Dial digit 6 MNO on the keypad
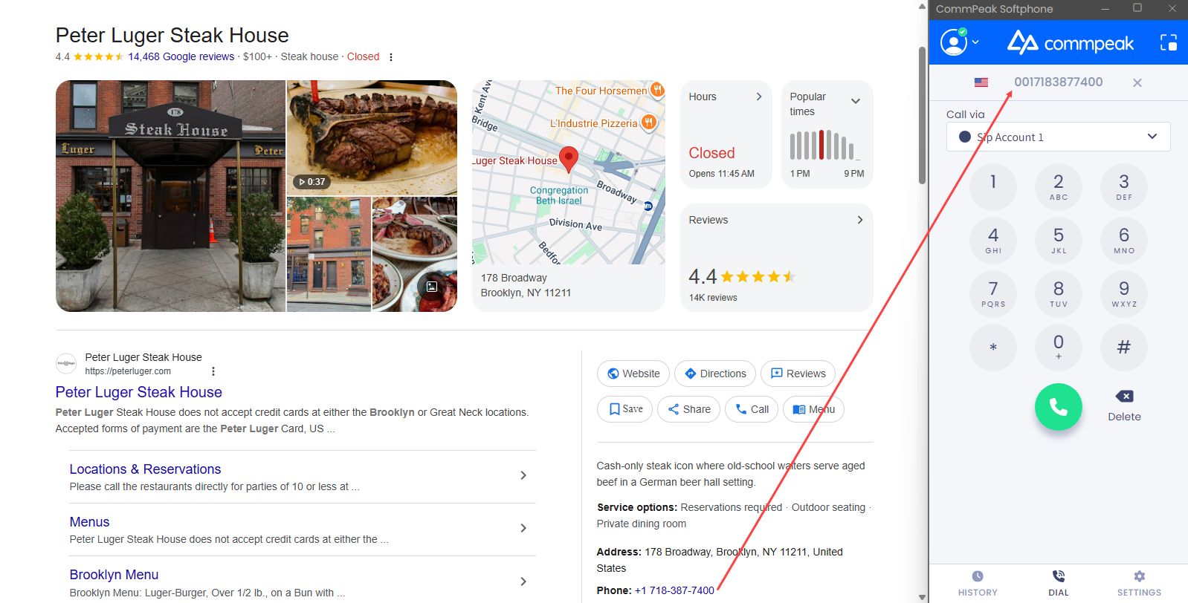 click(1123, 240)
